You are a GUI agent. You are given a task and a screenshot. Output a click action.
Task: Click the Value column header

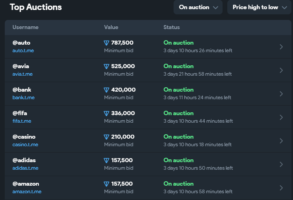point(111,27)
